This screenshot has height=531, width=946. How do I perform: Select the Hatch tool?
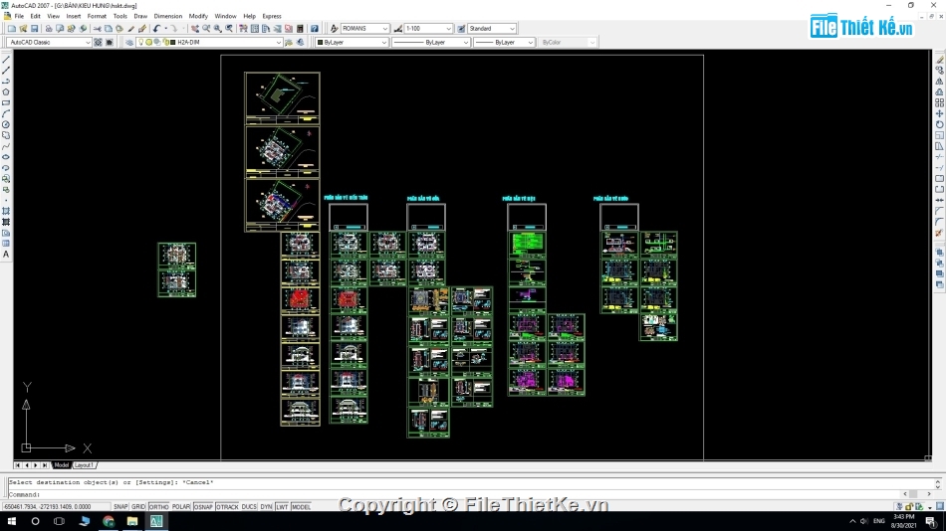click(6, 211)
